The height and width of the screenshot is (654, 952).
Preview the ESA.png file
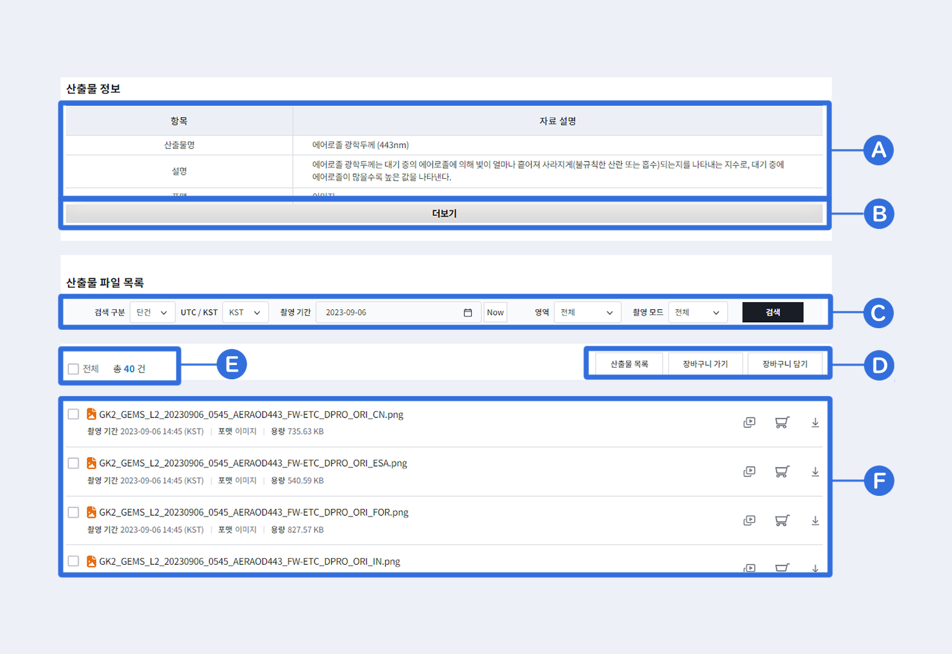tap(749, 471)
